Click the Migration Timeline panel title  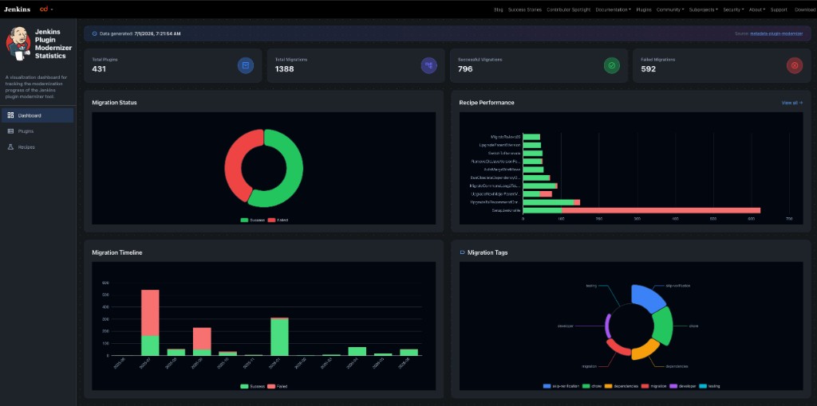click(x=116, y=252)
